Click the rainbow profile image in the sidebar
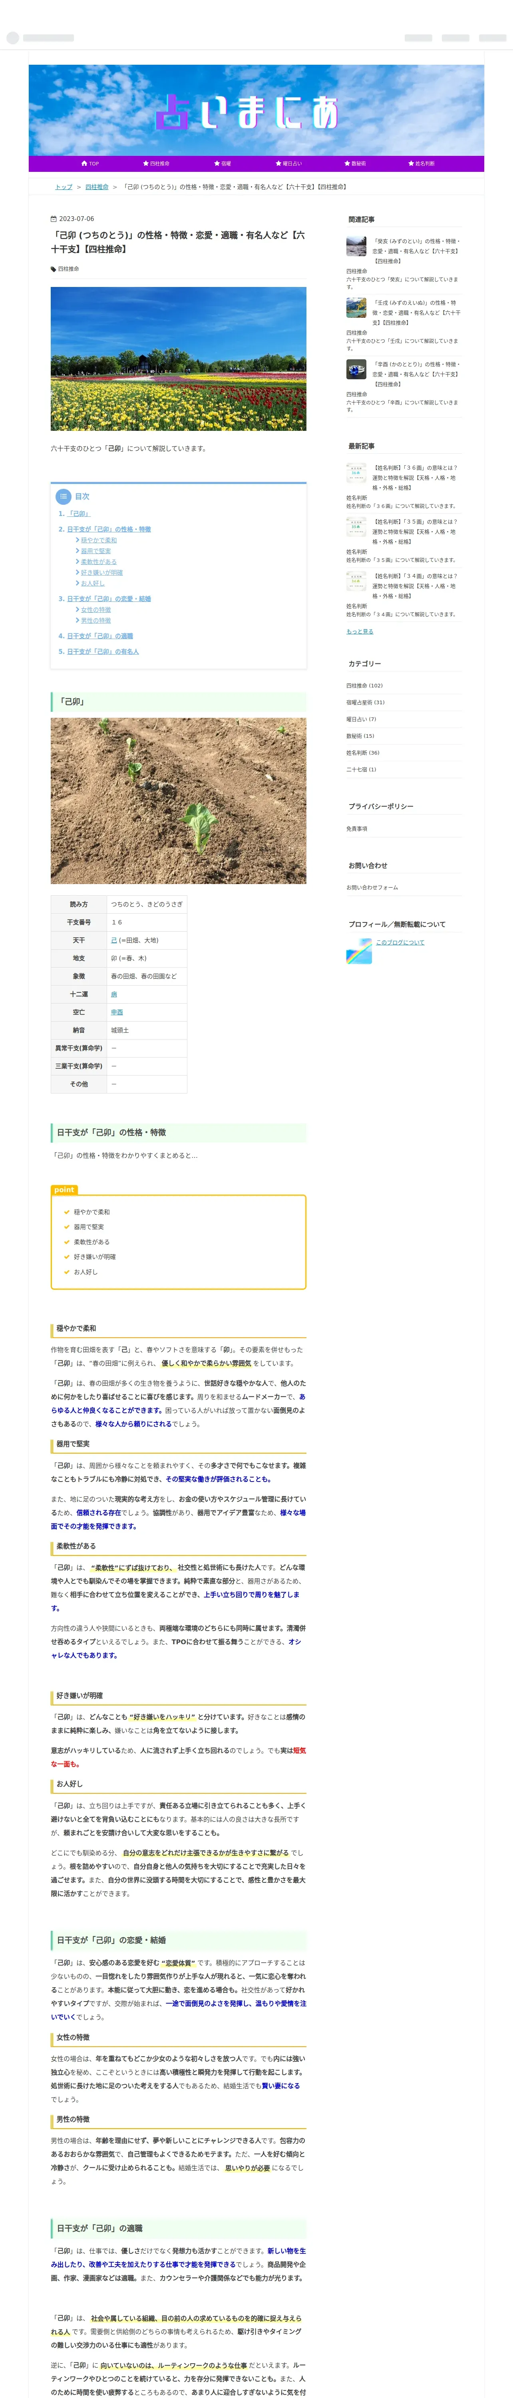513x2398 pixels. (x=359, y=951)
